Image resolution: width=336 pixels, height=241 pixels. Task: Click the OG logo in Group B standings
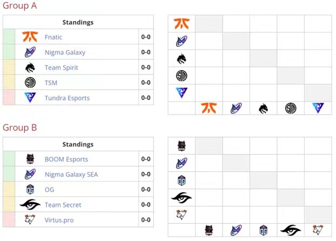[30, 189]
